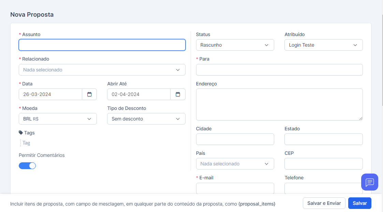This screenshot has height=212, width=383.
Task: Open the Atribuído dropdown Login Teste
Action: pos(323,45)
